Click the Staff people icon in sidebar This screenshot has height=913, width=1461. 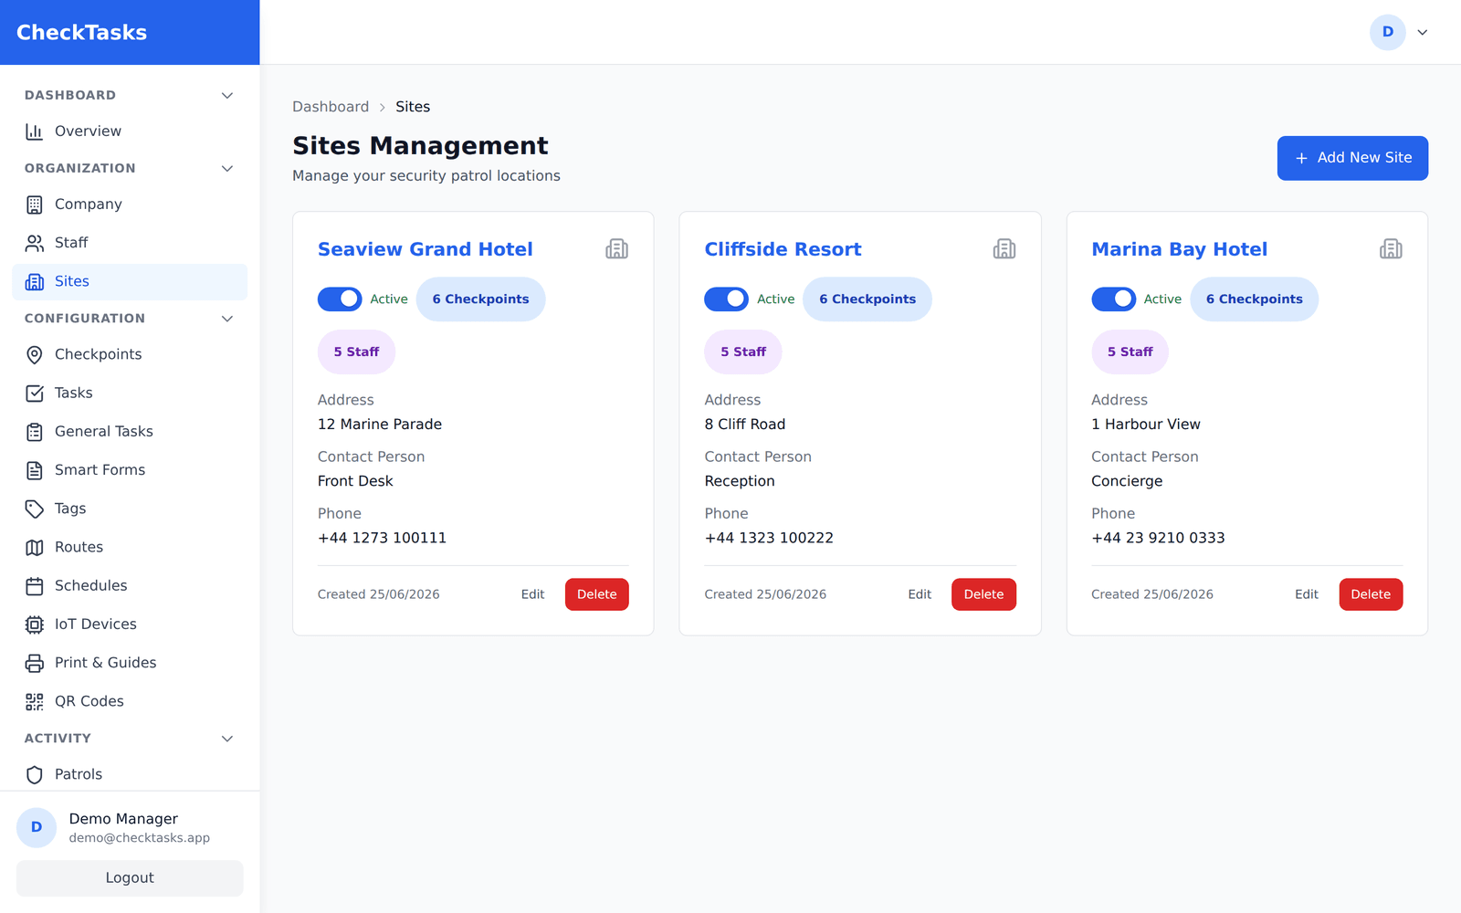35,243
